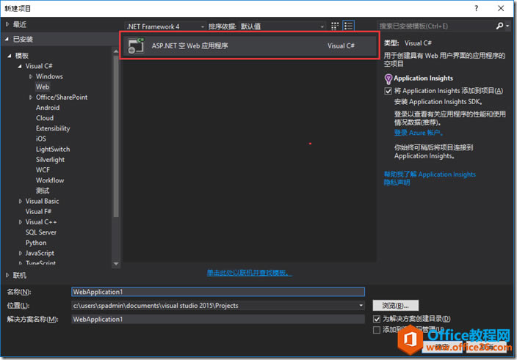Expand the Office/SharePoint tree node

point(31,98)
